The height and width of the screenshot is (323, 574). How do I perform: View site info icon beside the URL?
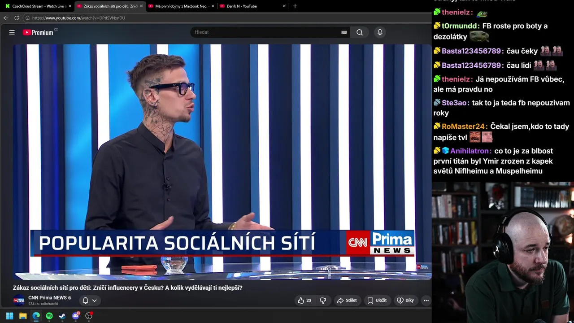[x=27, y=18]
